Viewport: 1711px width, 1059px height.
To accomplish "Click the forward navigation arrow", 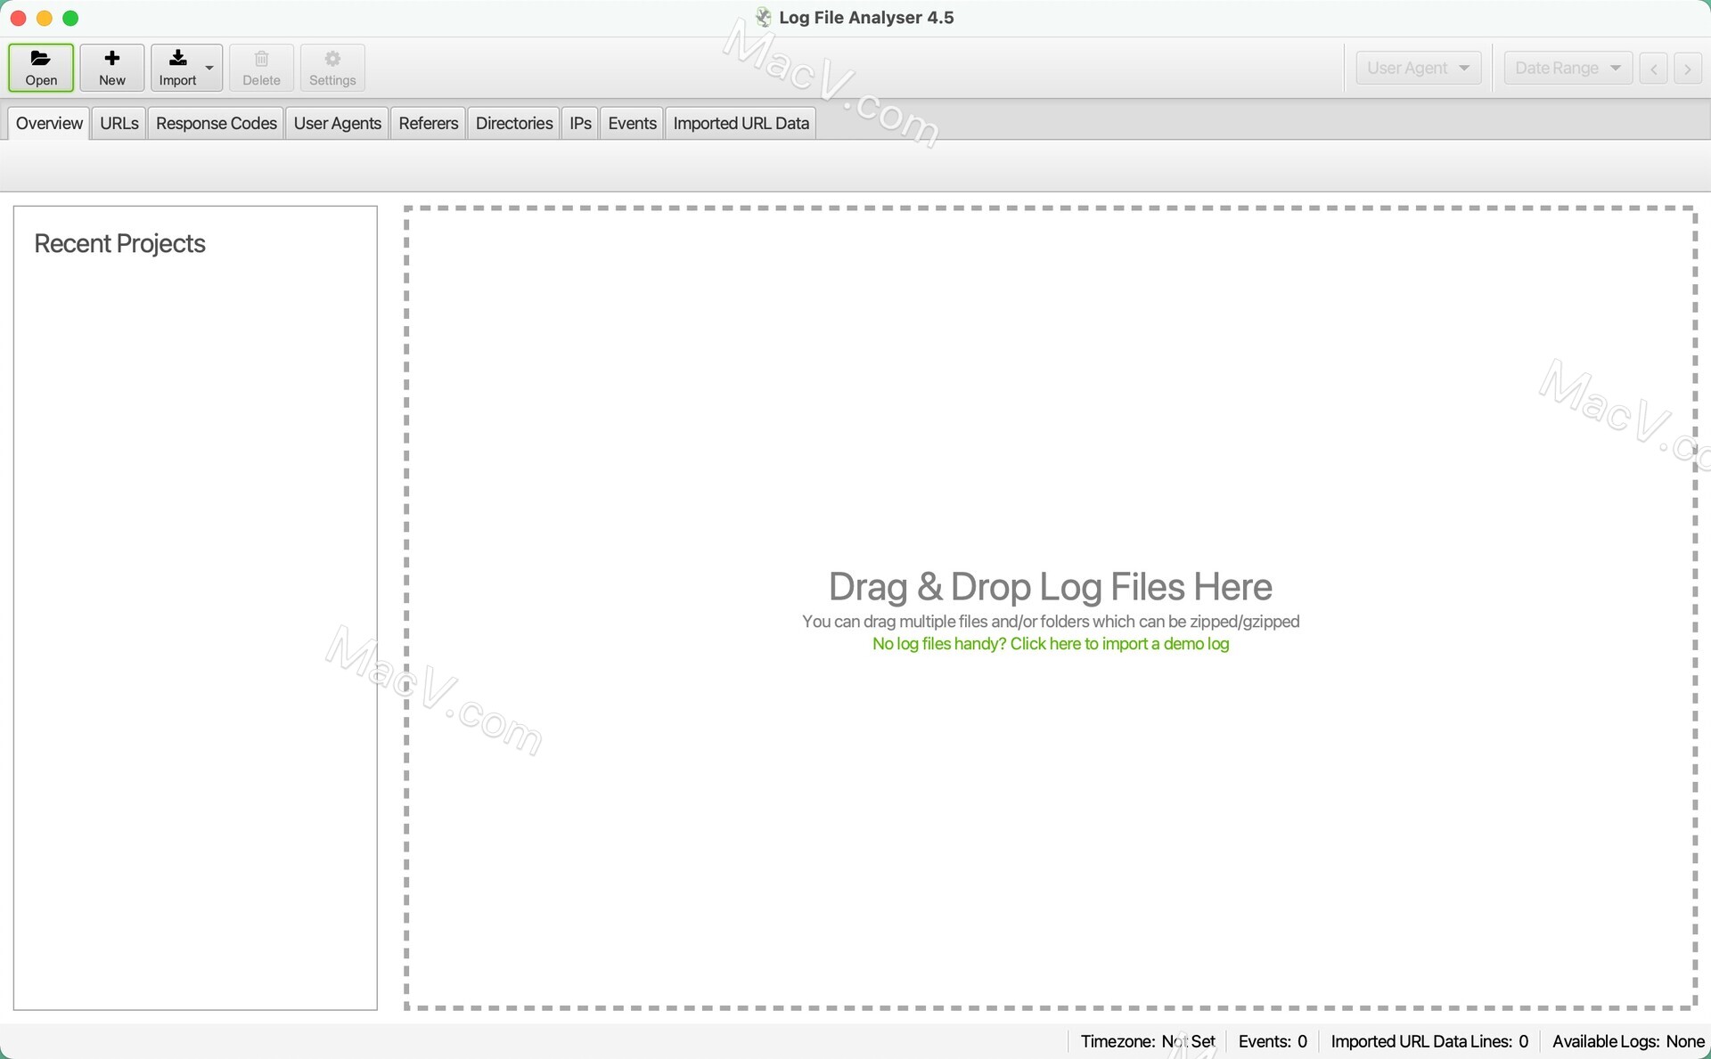I will click(x=1688, y=69).
